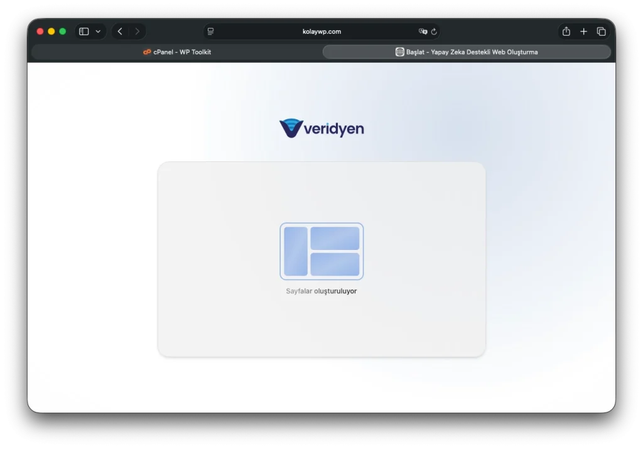
Task: Show tab overview icon
Action: click(601, 31)
